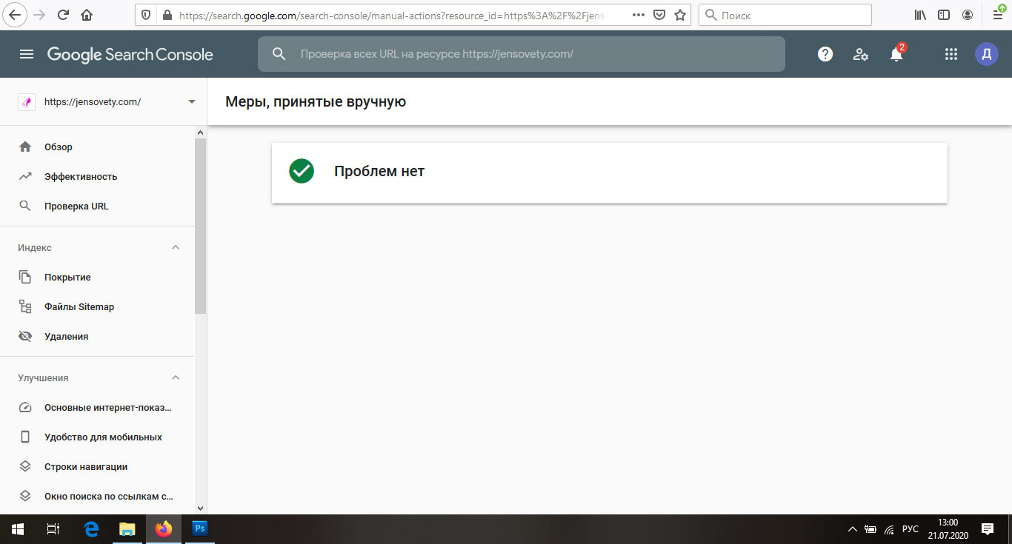Focus the Firefox Поиск search box
Screen dimensions: 1012x544
[x=785, y=15]
